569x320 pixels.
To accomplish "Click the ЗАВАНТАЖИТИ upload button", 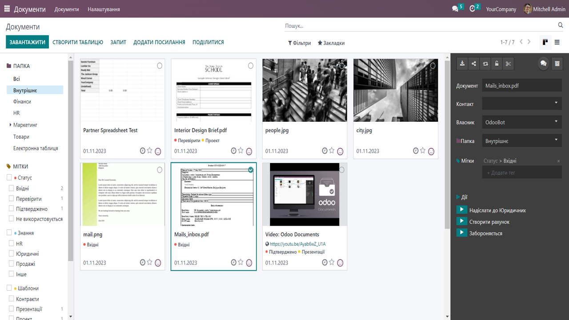I will click(x=28, y=42).
